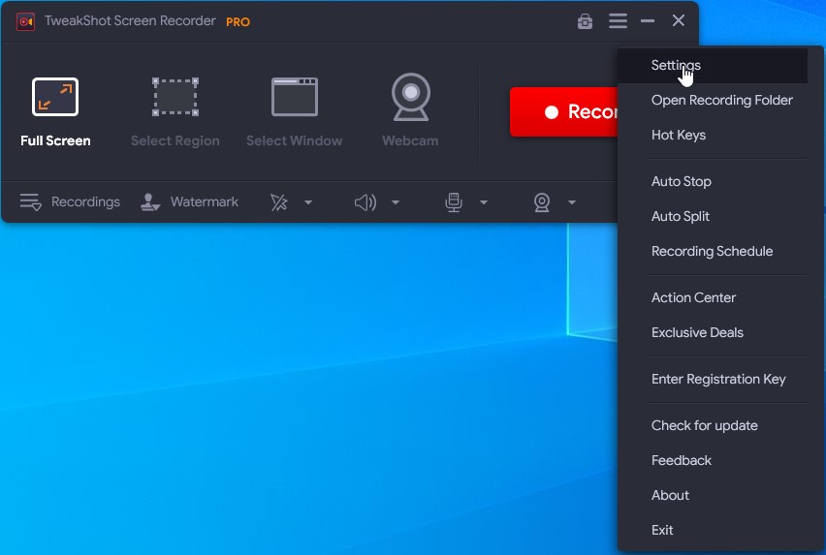
Task: Select Hot Keys menu entry
Action: point(679,136)
